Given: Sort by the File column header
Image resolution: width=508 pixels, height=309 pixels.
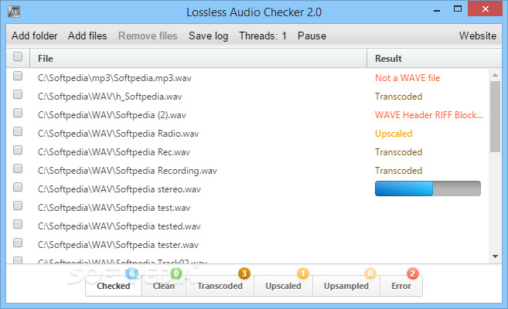Looking at the screenshot, I should (198, 59).
